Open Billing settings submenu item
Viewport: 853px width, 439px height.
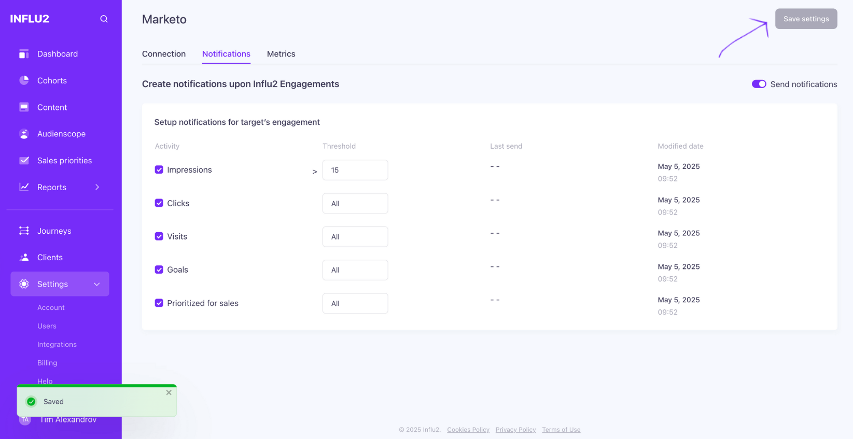coord(47,363)
